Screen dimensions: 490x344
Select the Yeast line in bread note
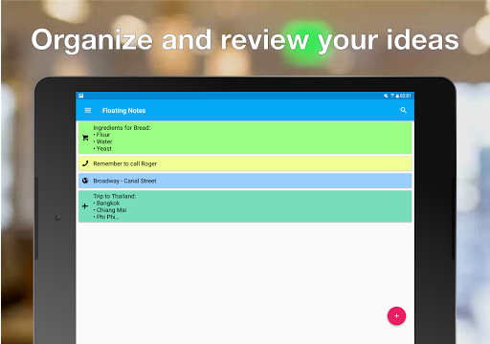pyautogui.click(x=102, y=149)
